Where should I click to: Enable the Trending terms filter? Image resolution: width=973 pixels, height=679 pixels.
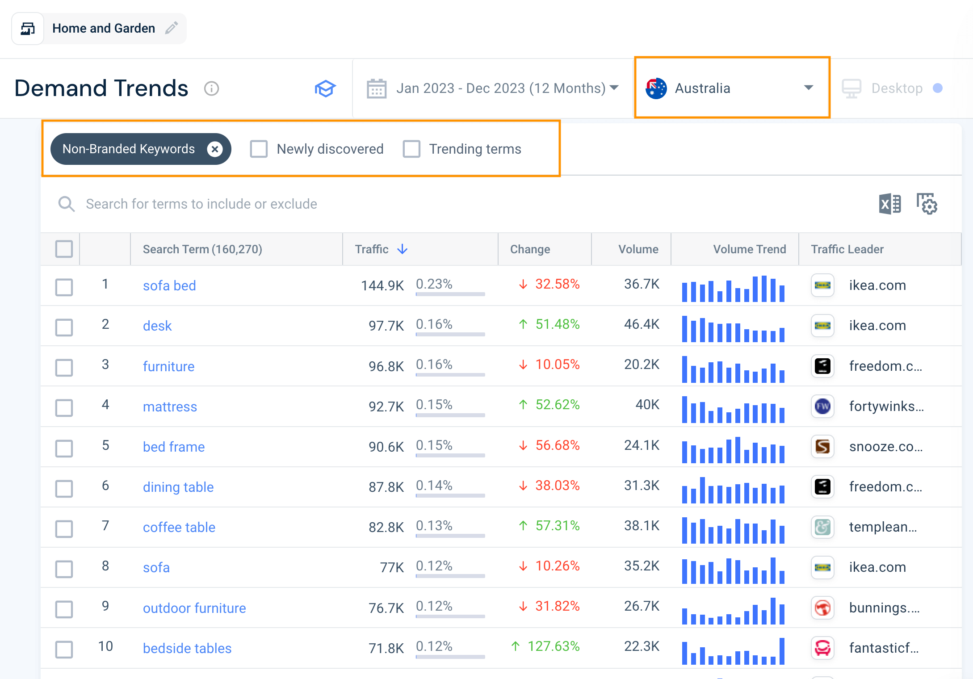click(411, 149)
